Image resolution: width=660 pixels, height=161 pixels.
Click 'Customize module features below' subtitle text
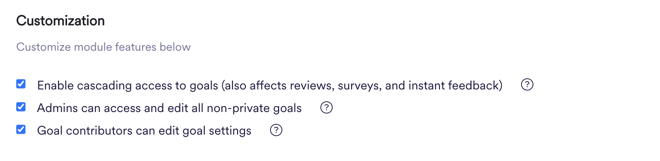click(x=103, y=46)
